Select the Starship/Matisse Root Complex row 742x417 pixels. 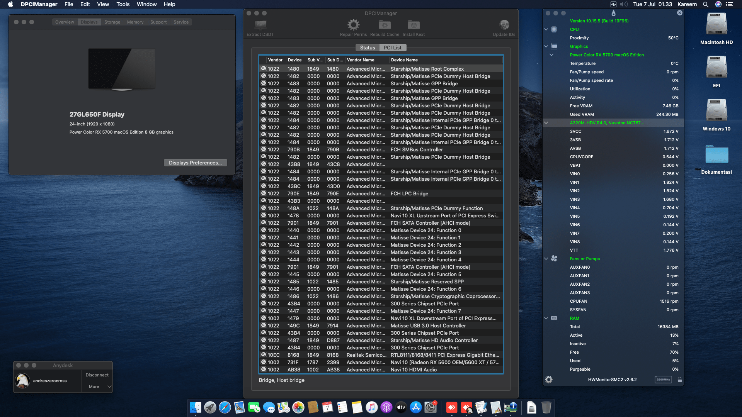427,69
